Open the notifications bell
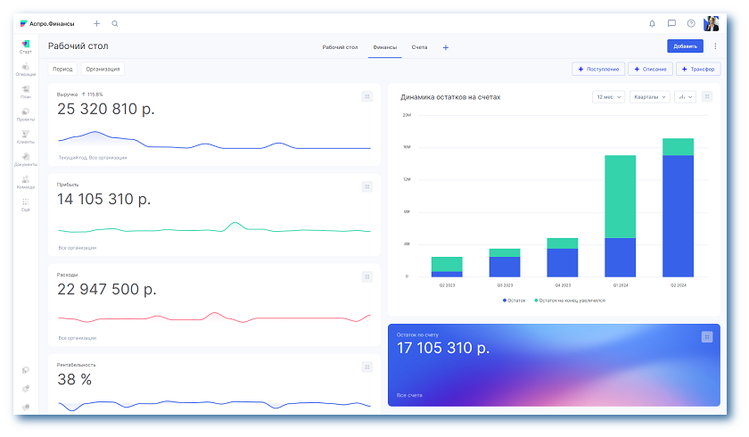 pos(652,23)
